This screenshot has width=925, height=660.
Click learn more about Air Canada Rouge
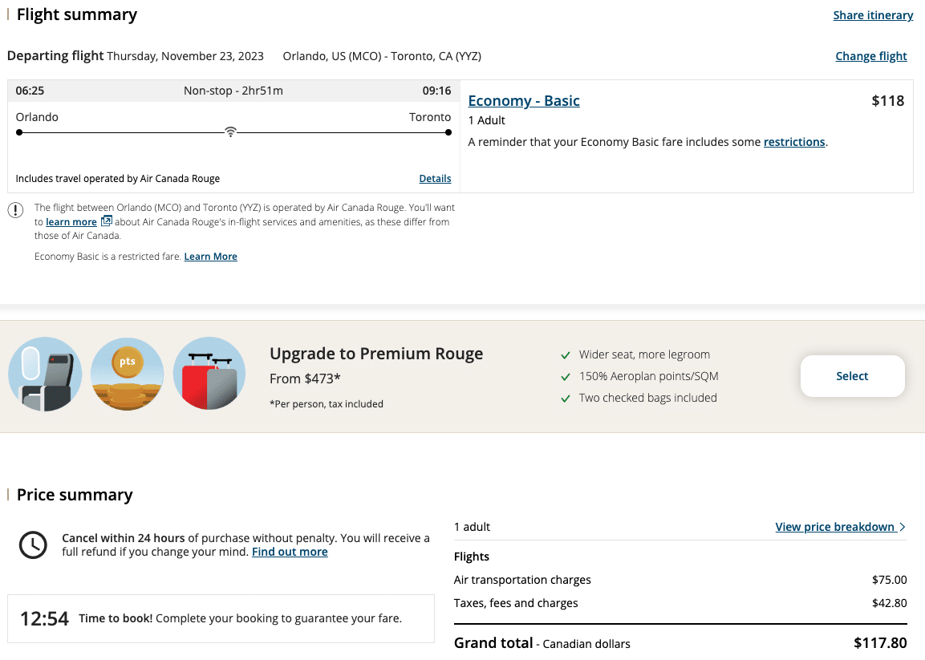point(71,222)
